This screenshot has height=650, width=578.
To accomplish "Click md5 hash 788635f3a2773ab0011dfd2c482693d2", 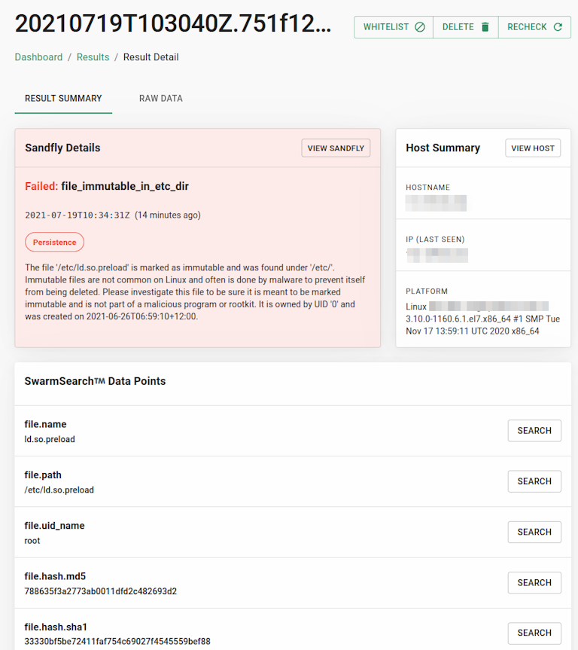I will (x=101, y=591).
